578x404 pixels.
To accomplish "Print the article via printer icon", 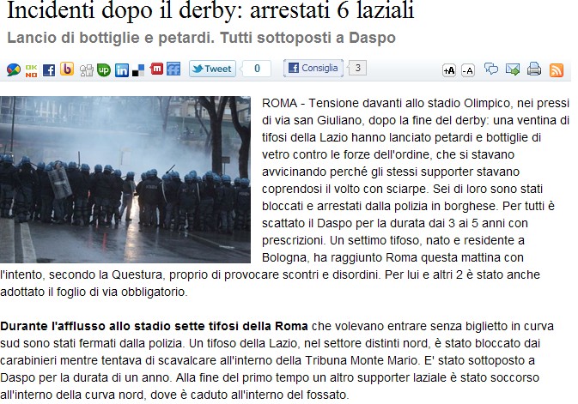I will click(x=533, y=69).
